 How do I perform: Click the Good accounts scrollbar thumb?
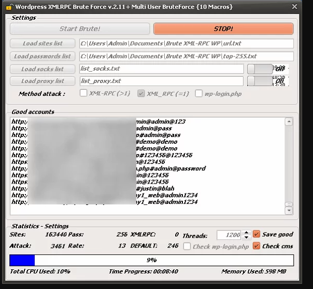click(x=289, y=204)
